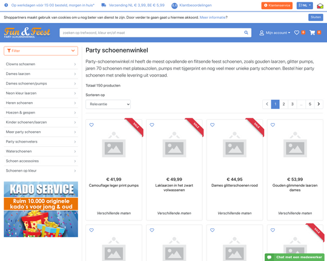
Task: Open Kinder schoenen/laarzen category
Action: coord(41,122)
